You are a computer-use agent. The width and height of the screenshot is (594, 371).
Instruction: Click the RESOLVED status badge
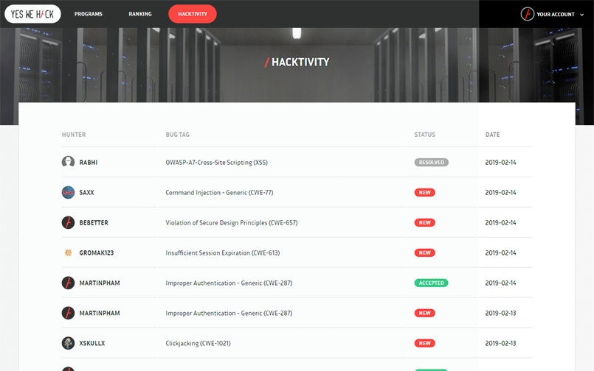coord(431,162)
